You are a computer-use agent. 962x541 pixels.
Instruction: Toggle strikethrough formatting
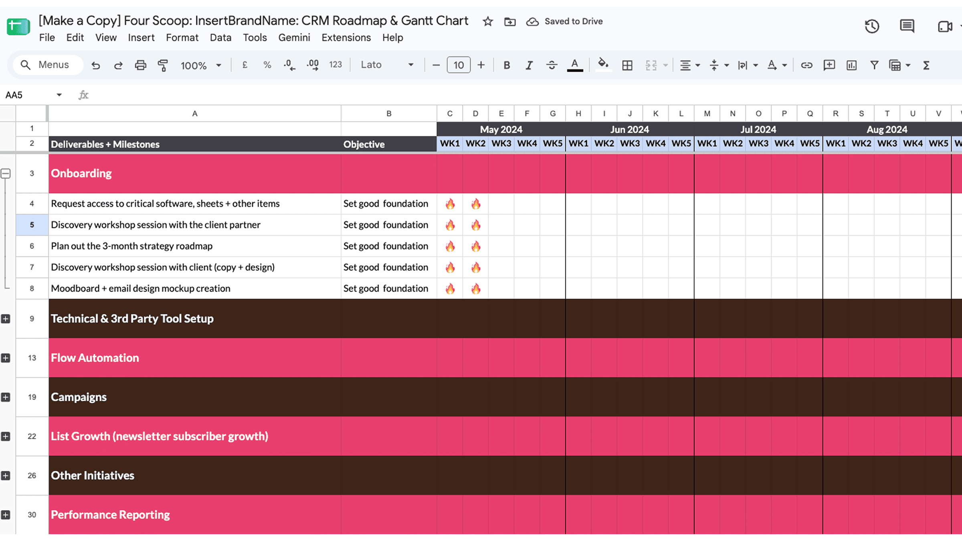click(552, 65)
